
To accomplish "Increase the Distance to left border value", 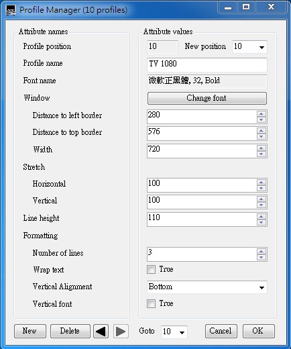I will click(261, 113).
